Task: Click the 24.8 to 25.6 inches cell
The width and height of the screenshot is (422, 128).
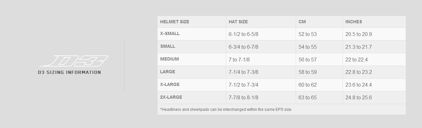Action: point(359,98)
